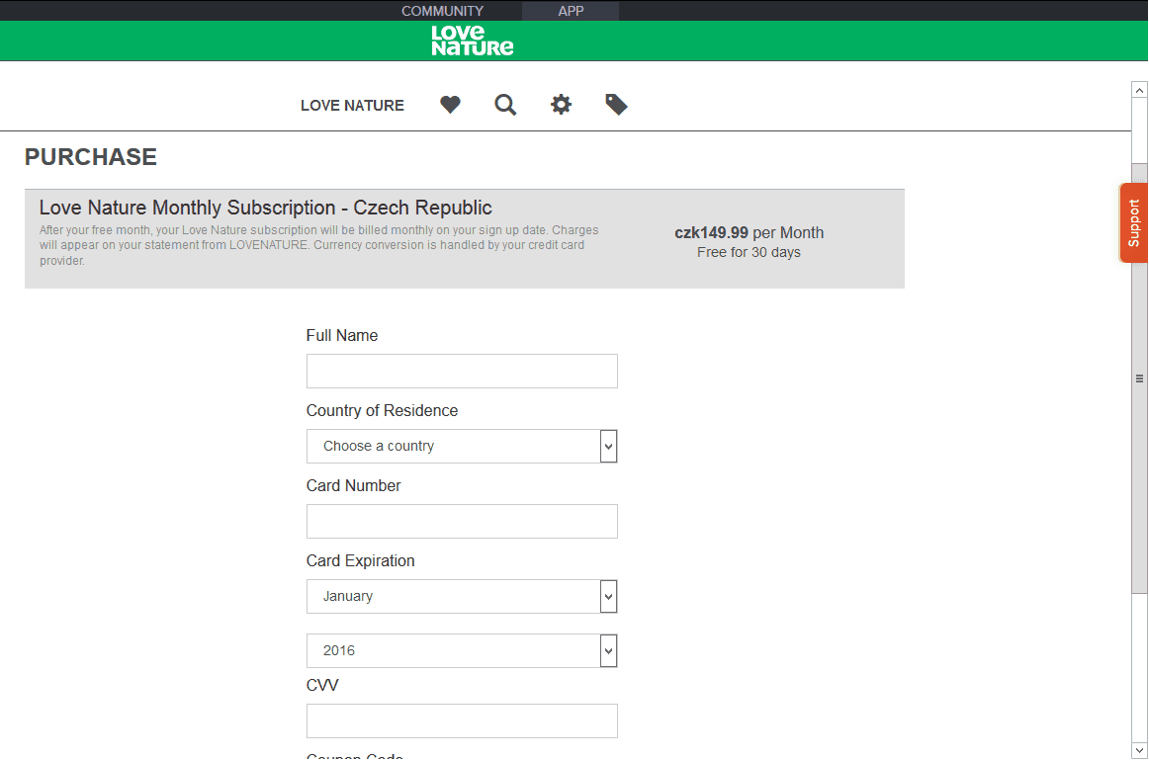Click the Card Expiration label
Viewport: 1149px width, 760px height.
[x=361, y=560]
